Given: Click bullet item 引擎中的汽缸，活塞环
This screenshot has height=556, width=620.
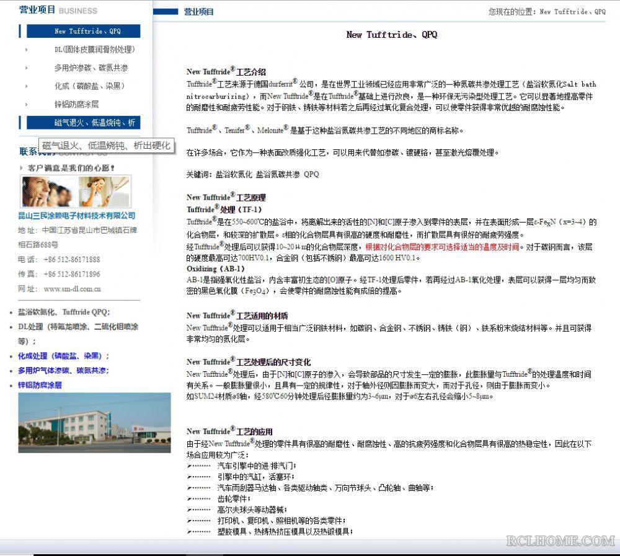Looking at the screenshot, I should (x=255, y=477).
